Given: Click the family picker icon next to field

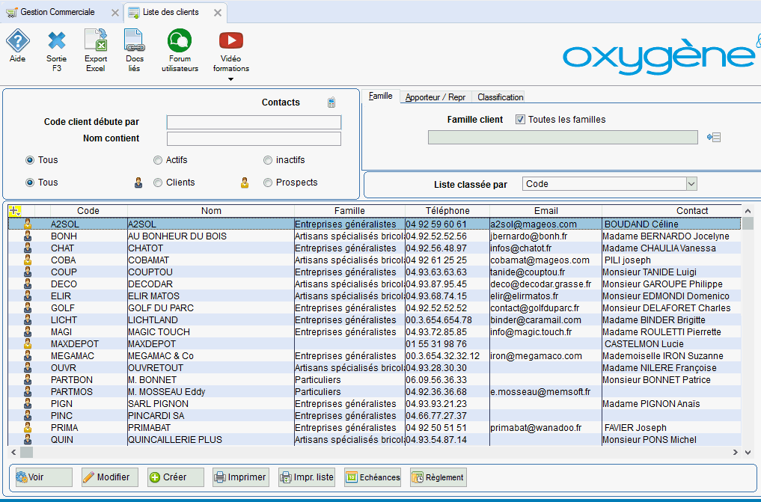Looking at the screenshot, I should tap(713, 138).
